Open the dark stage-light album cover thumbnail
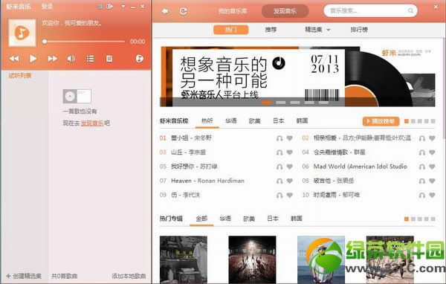This screenshot has width=446, height=284. coord(252,259)
